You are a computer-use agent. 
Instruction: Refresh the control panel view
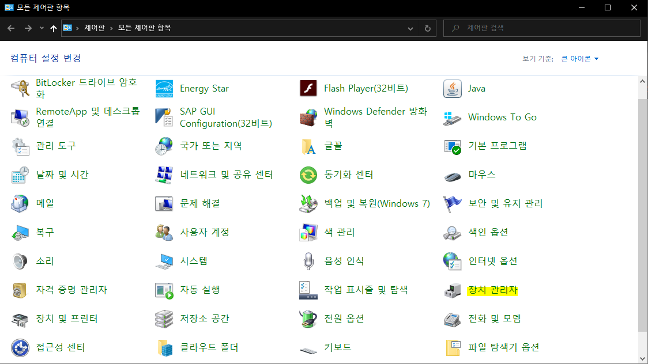point(428,28)
